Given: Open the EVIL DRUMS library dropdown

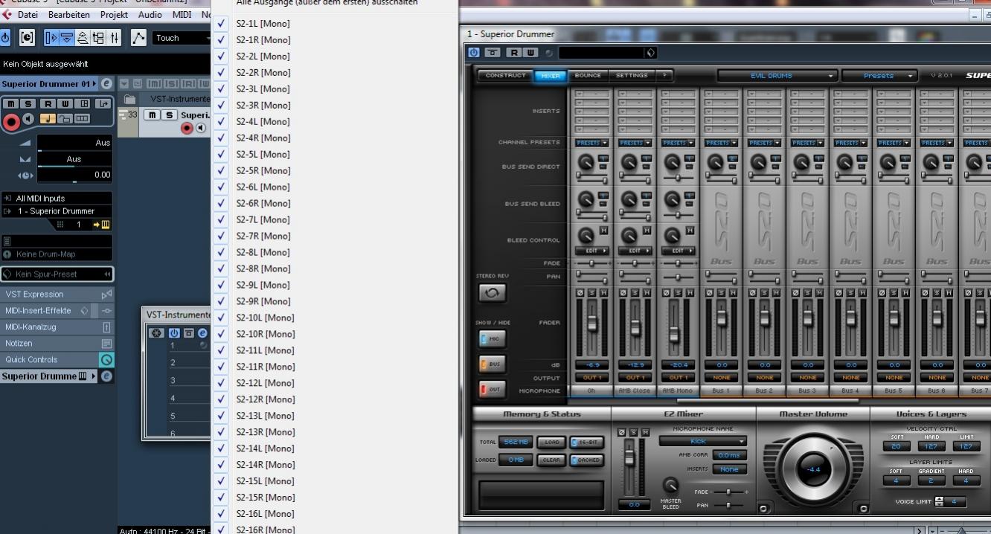Looking at the screenshot, I should tap(777, 76).
